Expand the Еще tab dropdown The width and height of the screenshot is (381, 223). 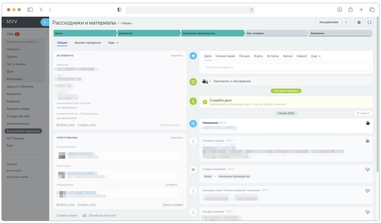point(113,43)
